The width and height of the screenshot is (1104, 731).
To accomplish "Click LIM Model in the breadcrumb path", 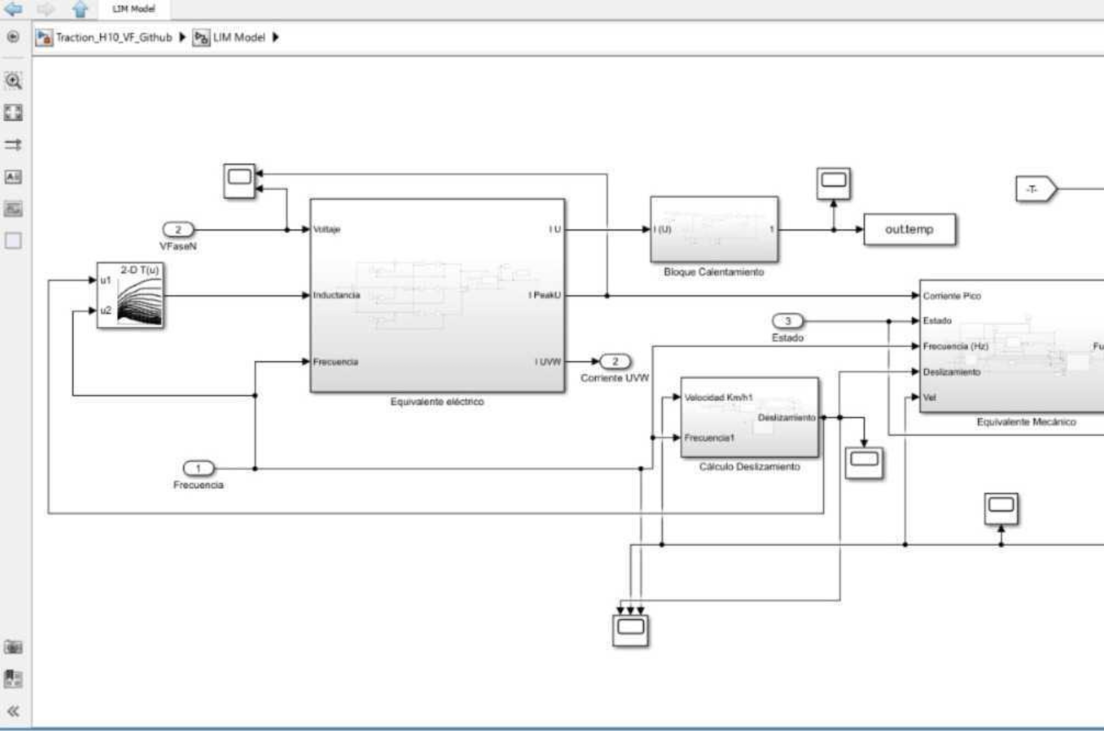I will (x=239, y=37).
